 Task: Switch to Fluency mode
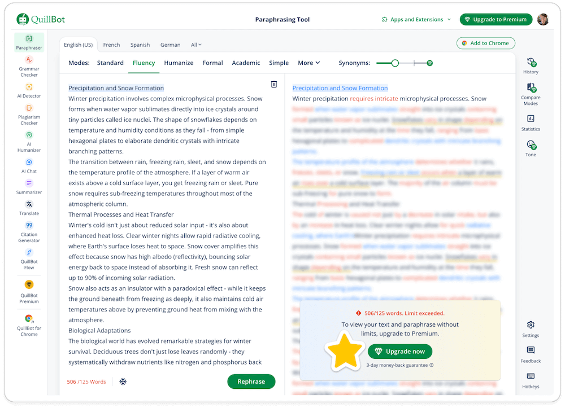(x=144, y=63)
